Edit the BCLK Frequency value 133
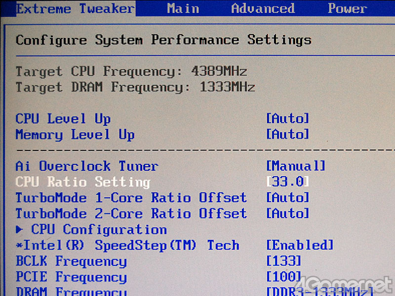The height and width of the screenshot is (296, 395). 283,261
